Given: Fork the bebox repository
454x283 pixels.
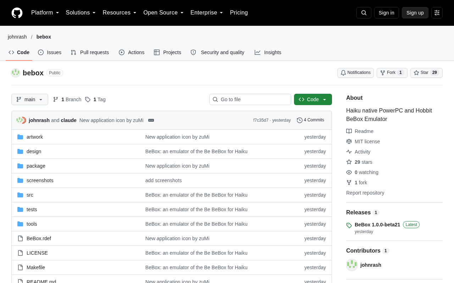Looking at the screenshot, I should [392, 73].
